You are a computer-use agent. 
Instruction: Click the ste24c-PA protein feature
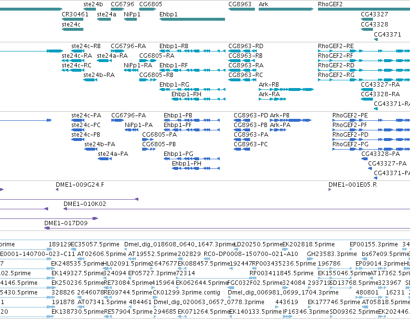click(78, 120)
